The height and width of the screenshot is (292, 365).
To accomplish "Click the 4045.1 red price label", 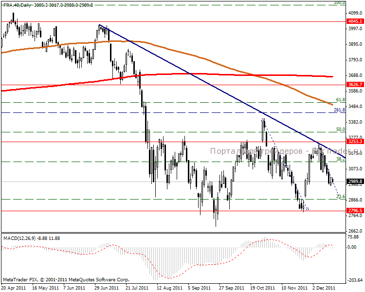I will point(355,21).
